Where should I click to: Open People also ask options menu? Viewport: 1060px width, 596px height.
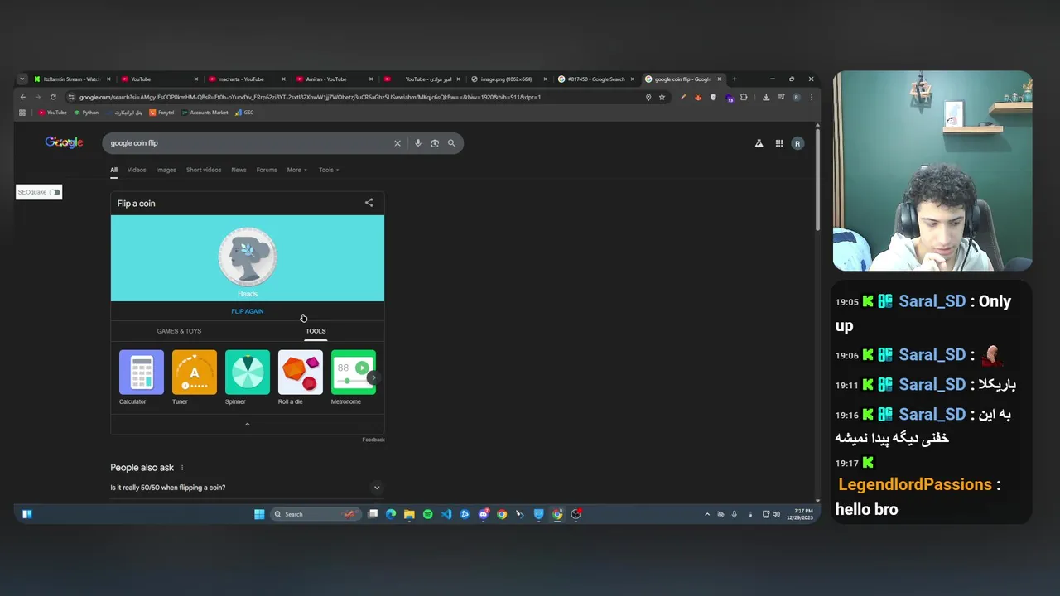182,468
